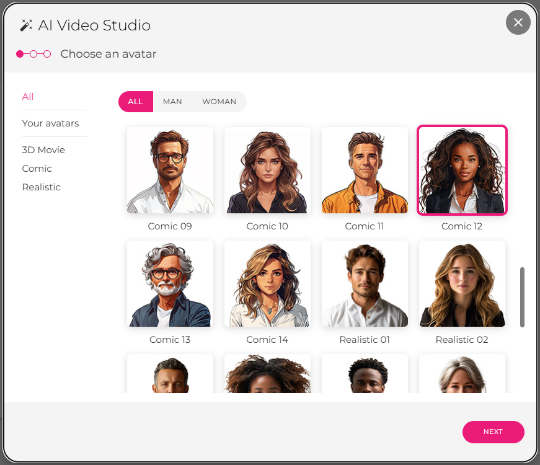This screenshot has width=540, height=465.
Task: Open the Realistic avatar category
Action: 41,187
